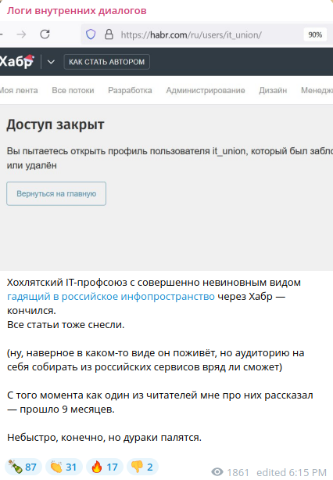Open the channel name Логи внутренних диалогов
333x480 pixels.
(77, 11)
